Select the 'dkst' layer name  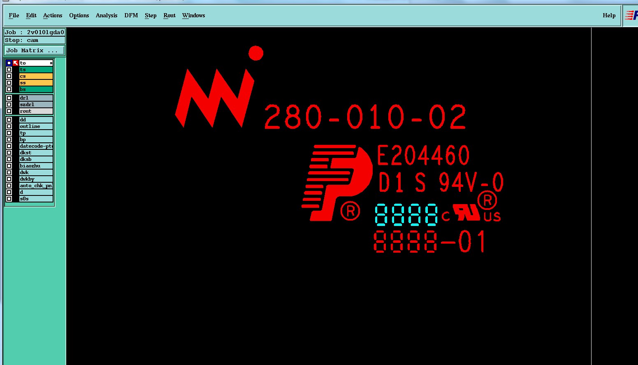point(36,153)
